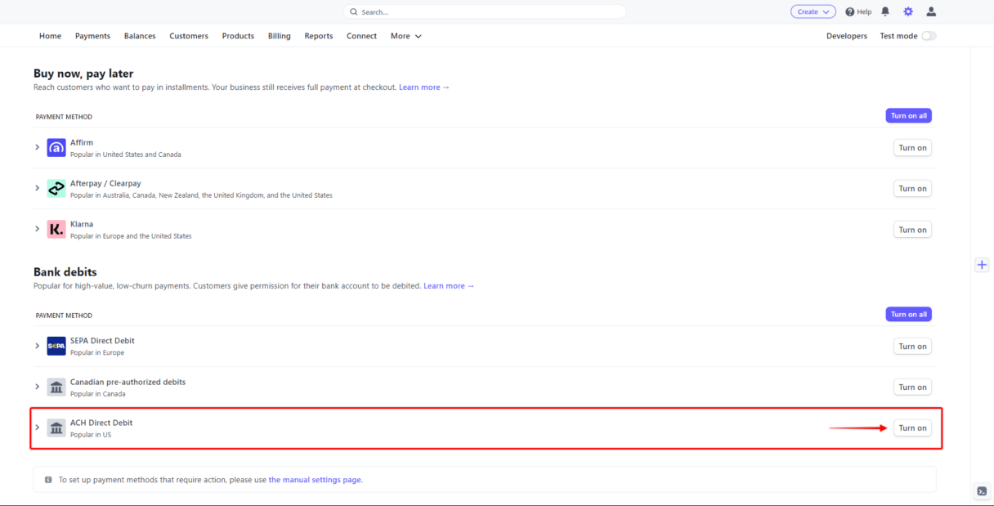Turn on all Bank debits methods
This screenshot has width=994, height=506.
[909, 315]
